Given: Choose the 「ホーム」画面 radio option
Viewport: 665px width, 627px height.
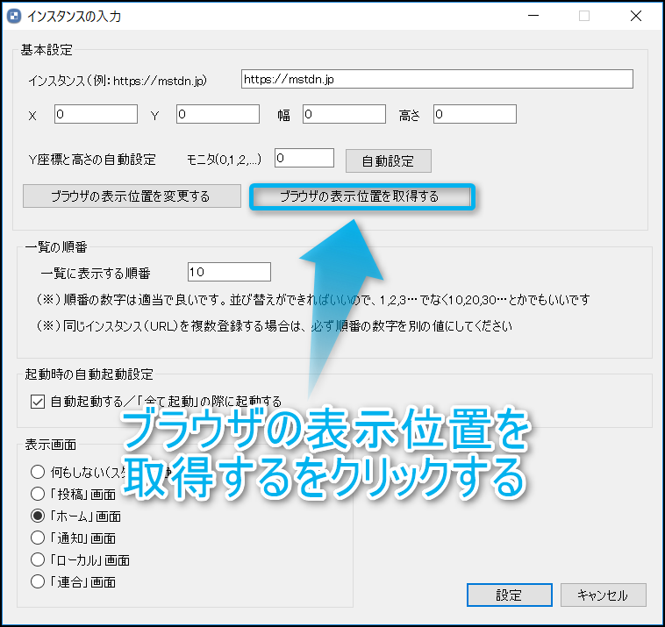Looking at the screenshot, I should [x=38, y=516].
